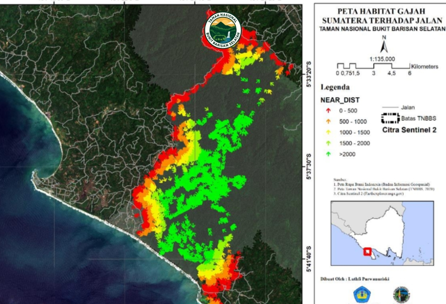Select the green >2000 arrow symbol
This screenshot has width=446, height=304.
pyautogui.click(x=328, y=154)
